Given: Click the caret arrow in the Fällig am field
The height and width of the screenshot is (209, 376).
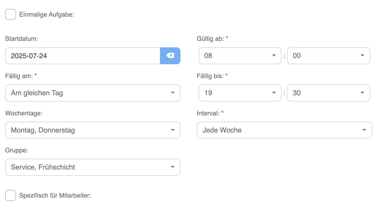Looking at the screenshot, I should point(172,93).
